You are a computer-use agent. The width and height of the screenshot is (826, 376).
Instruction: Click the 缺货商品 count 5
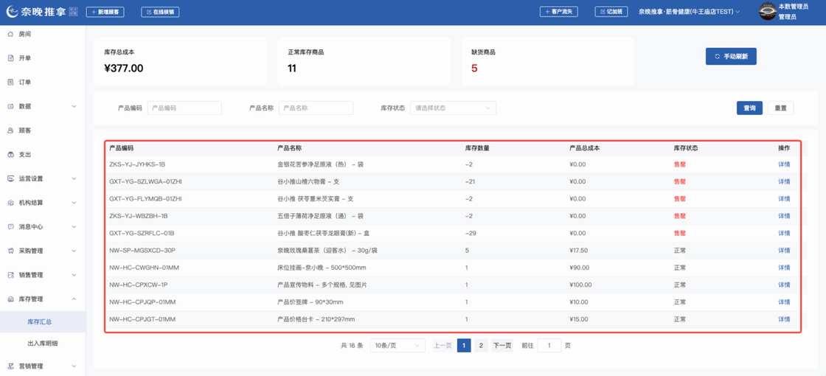tap(474, 69)
